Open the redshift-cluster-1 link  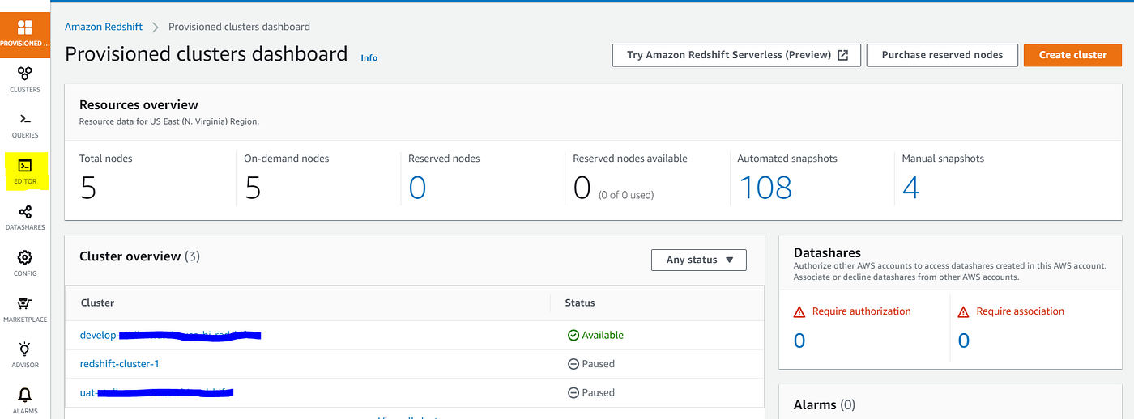[x=120, y=364]
